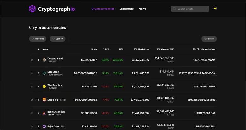The height and width of the screenshot is (130, 246).
Task: Click the info icon beside Market cap
Action: point(135,49)
